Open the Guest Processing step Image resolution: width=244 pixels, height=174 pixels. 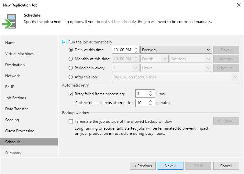click(20, 131)
